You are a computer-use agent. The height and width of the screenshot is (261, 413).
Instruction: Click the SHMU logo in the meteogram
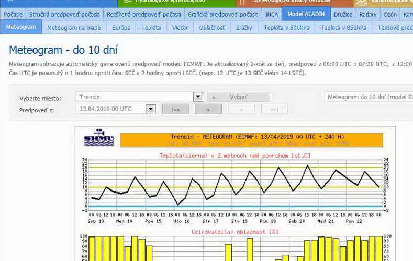pos(98,139)
